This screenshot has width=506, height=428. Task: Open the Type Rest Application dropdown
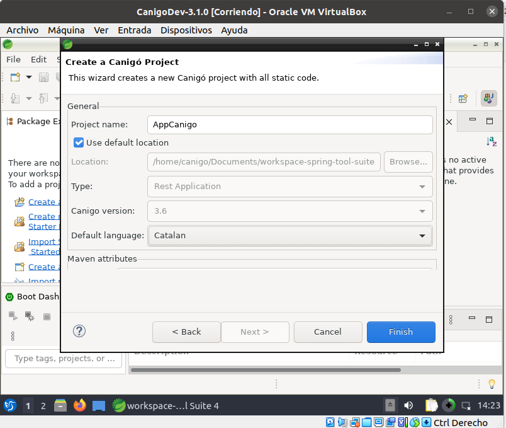click(x=290, y=187)
